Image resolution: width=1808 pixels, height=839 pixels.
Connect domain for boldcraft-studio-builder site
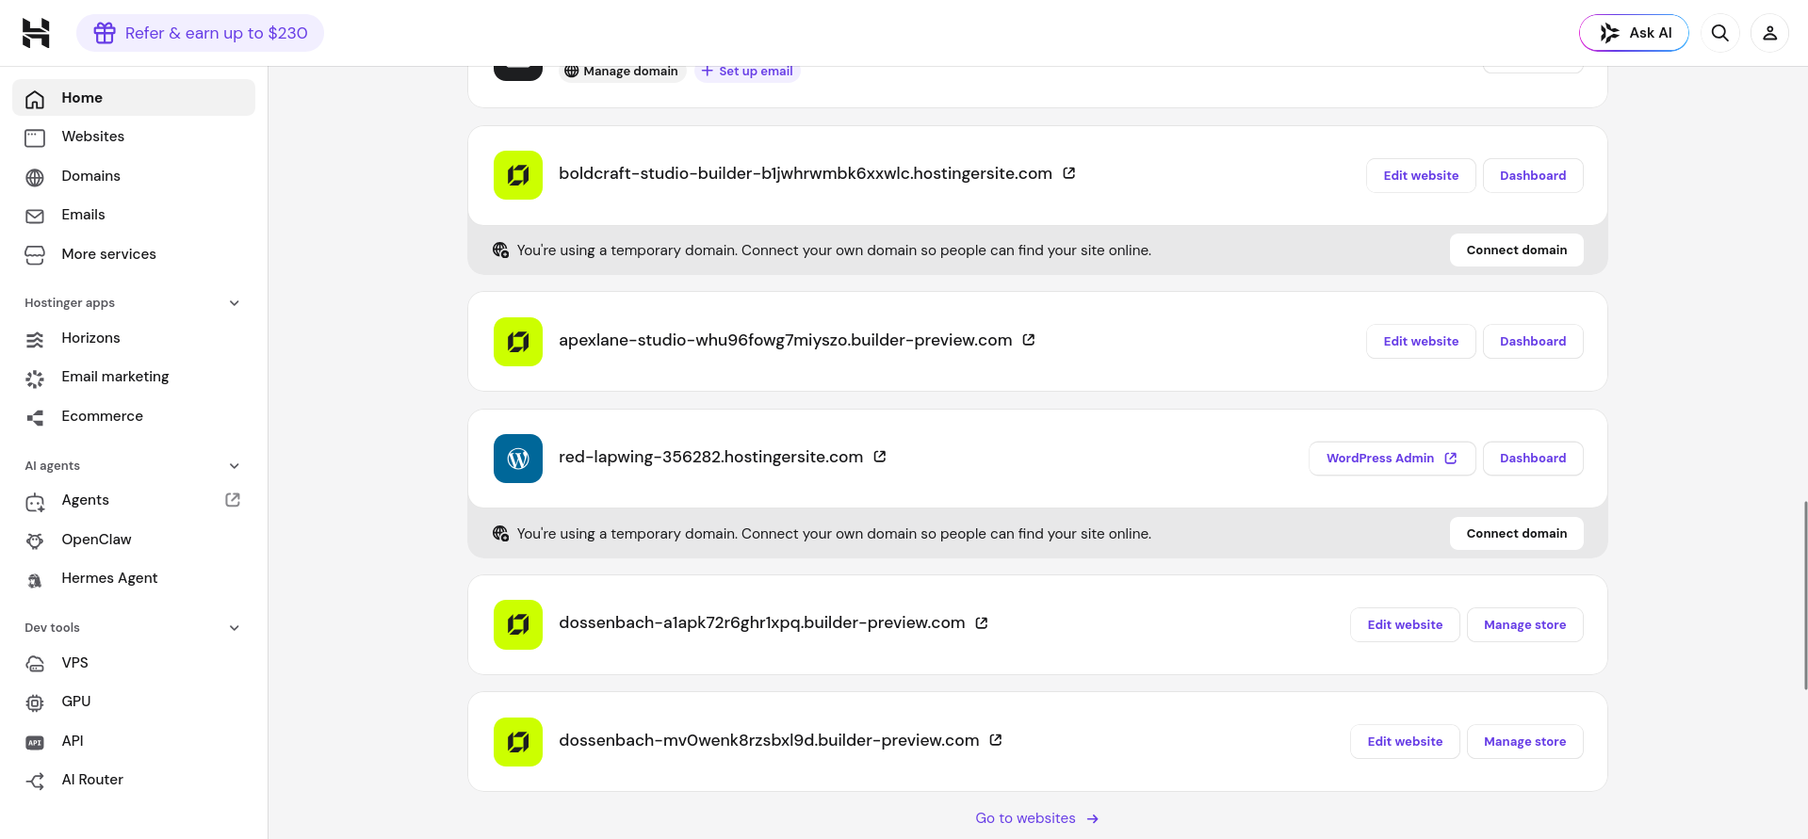[1517, 250]
